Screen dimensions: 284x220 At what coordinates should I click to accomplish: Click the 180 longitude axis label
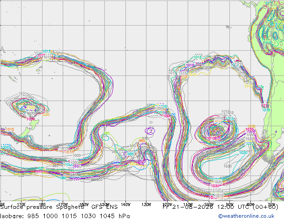point(42,205)
